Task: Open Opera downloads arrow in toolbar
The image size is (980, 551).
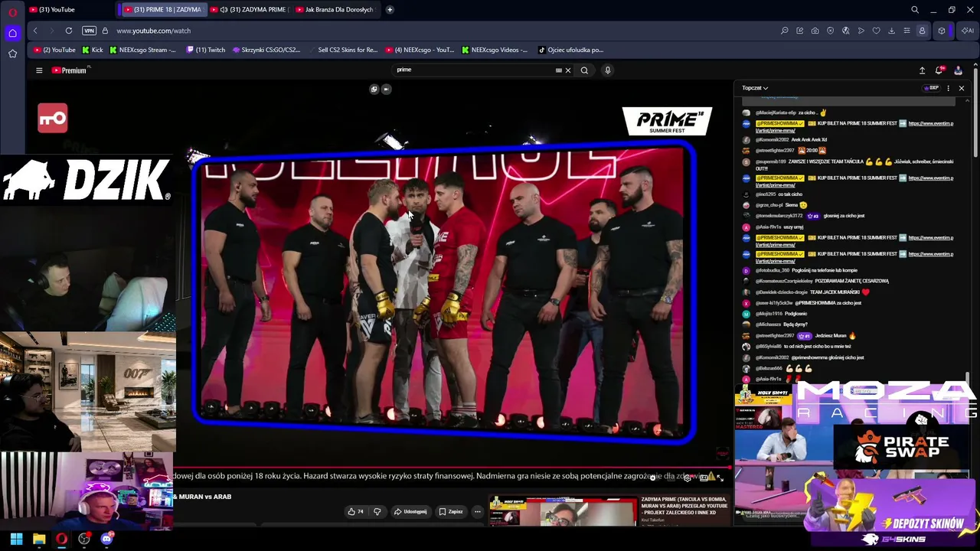Action: [891, 31]
